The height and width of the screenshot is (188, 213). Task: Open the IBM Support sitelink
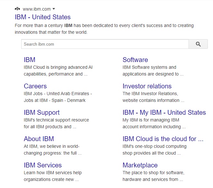click(x=42, y=112)
